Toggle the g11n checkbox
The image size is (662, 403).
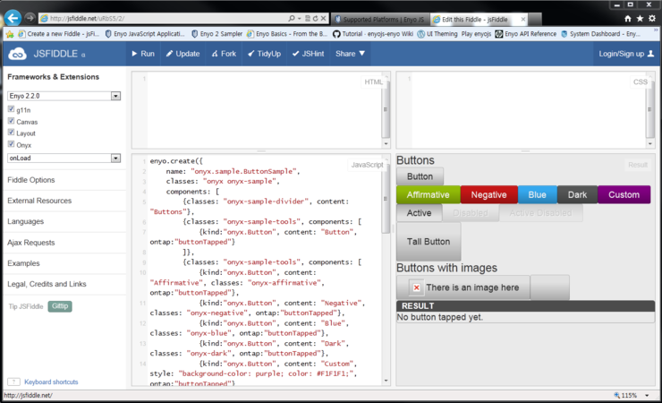[x=11, y=109]
